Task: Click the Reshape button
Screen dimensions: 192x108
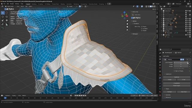Action: pyautogui.click(x=169, y=92)
